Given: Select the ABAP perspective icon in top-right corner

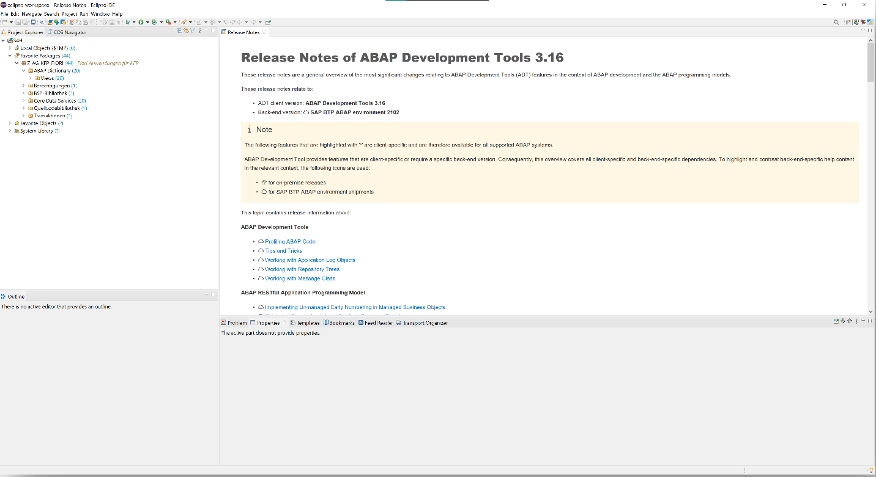Looking at the screenshot, I should point(870,21).
